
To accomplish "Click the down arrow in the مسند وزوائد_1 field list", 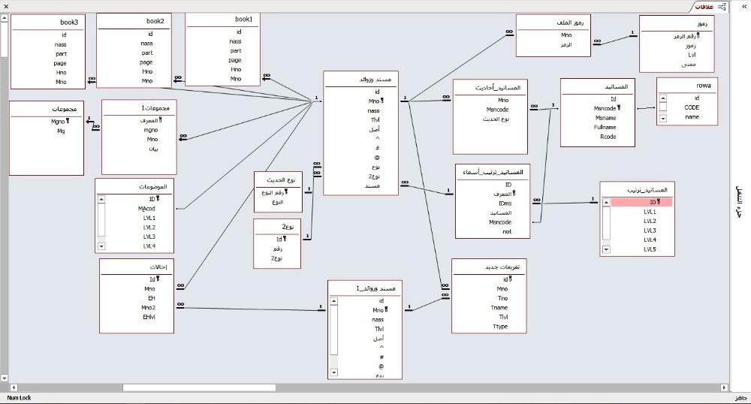I will pyautogui.click(x=334, y=372).
